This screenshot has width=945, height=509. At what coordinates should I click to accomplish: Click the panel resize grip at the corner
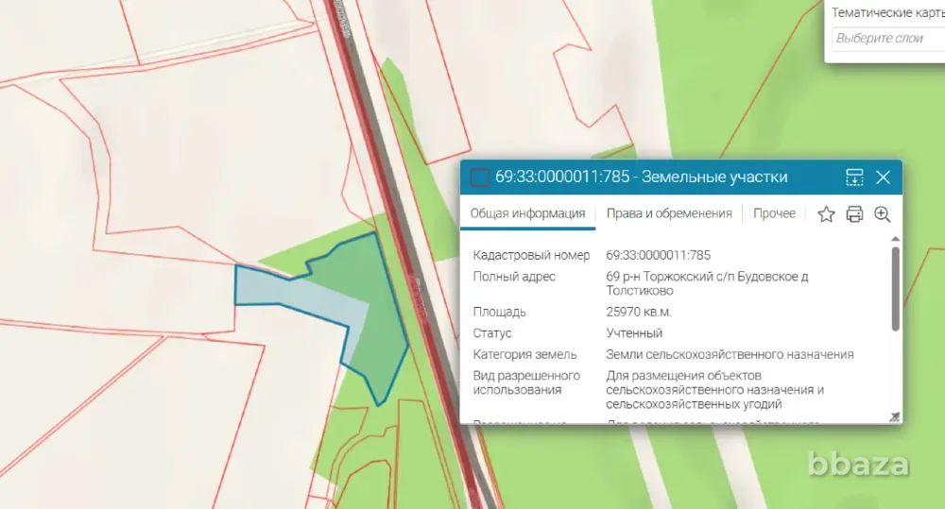(x=895, y=416)
